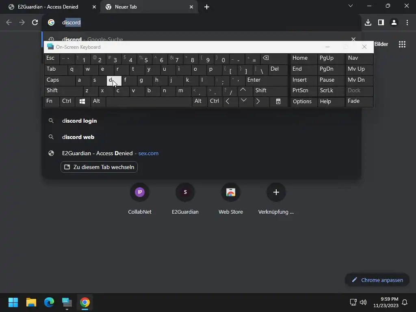
Task: Launch Microsoft Edge from taskbar
Action: pos(49,302)
